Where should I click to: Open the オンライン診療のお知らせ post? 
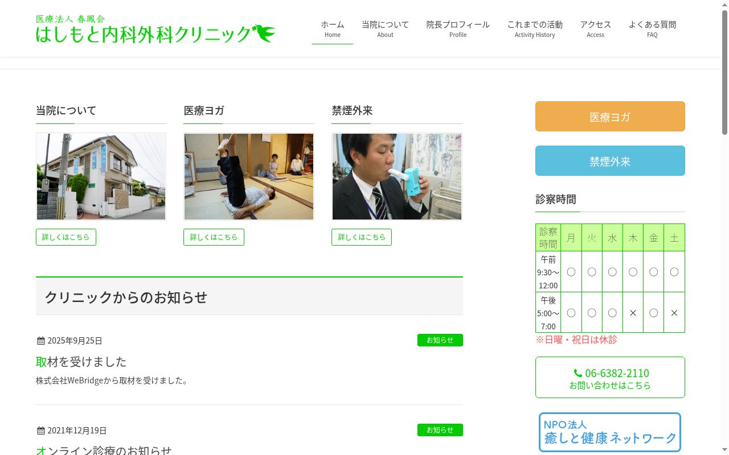coord(104,450)
